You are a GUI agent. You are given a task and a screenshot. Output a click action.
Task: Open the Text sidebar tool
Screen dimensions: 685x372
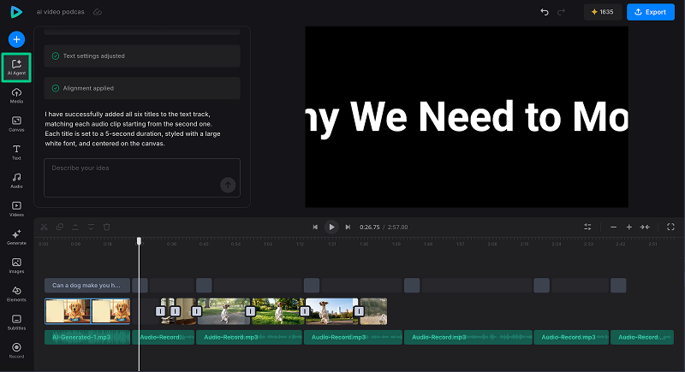pos(16,152)
